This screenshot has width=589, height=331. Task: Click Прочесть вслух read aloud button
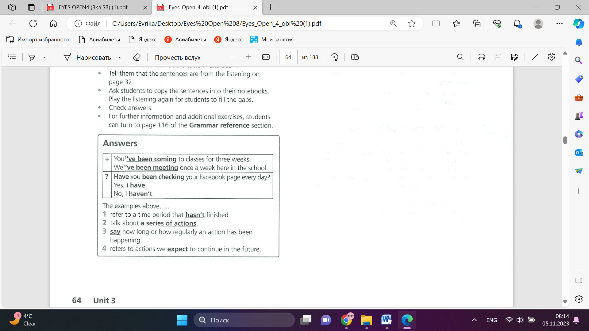tap(178, 57)
